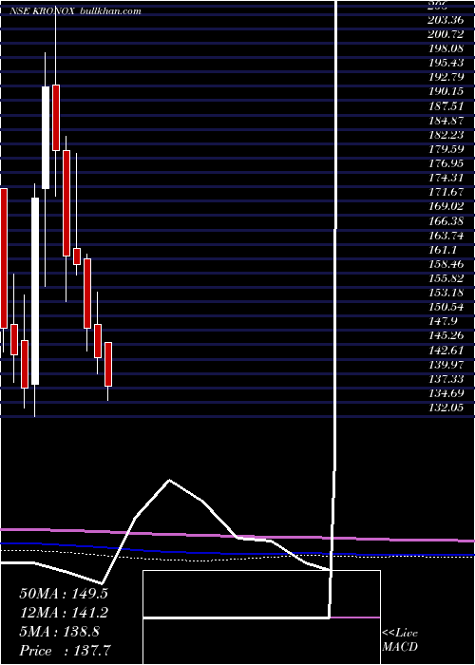475x665 pixels.
Task: Click the 137.33 price axis label
Action: tap(447, 379)
